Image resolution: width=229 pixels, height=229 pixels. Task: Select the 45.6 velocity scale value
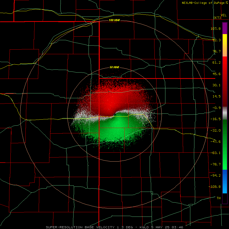(x=217, y=74)
